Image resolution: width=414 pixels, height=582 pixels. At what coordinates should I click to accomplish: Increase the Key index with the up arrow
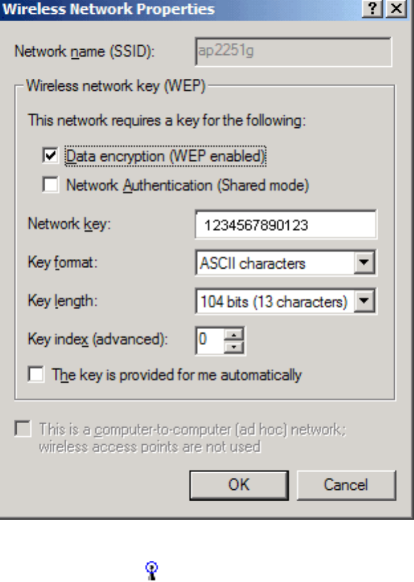[x=234, y=335]
